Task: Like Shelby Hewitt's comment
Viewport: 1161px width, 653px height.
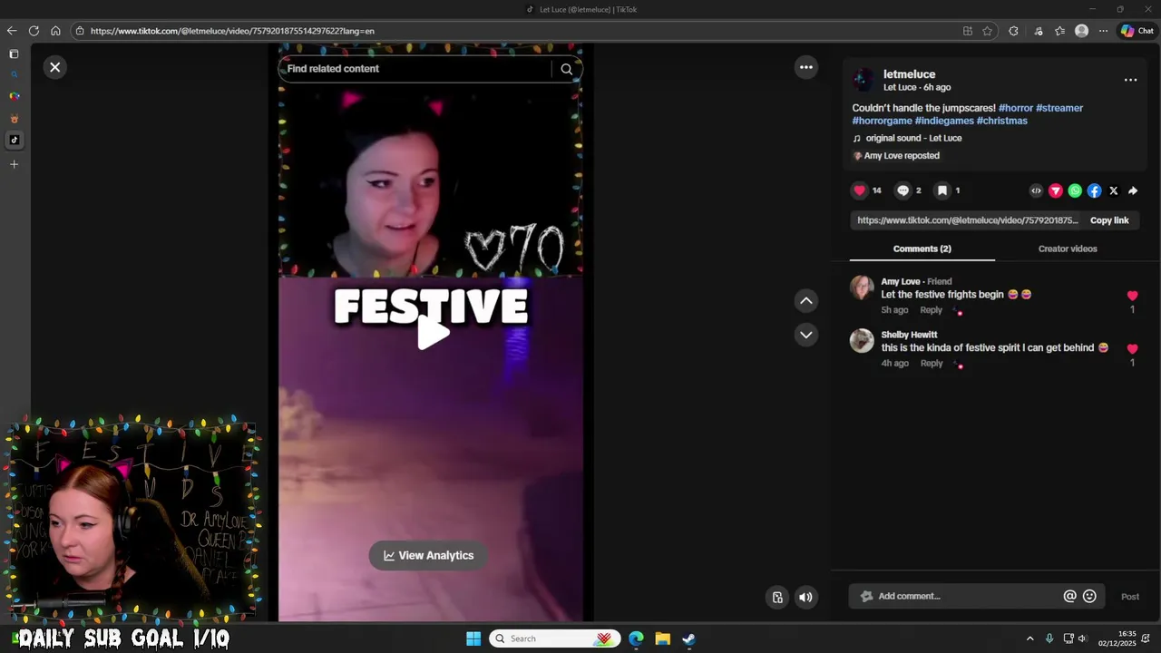Action: pyautogui.click(x=1132, y=349)
